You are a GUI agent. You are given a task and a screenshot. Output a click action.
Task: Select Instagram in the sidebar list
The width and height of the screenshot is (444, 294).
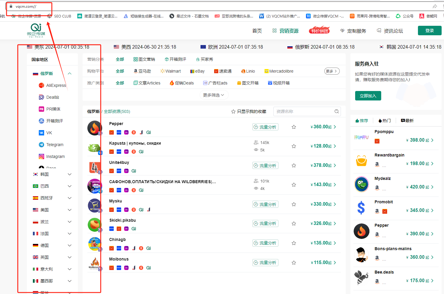coord(52,156)
